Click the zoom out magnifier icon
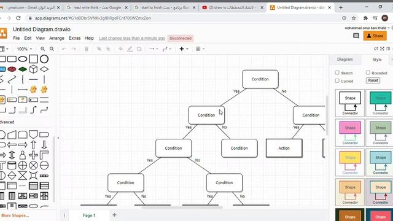 [x=52, y=49]
